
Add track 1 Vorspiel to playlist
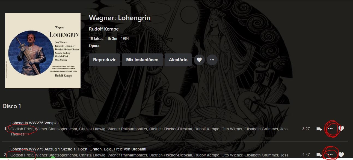pyautogui.click(x=319, y=129)
